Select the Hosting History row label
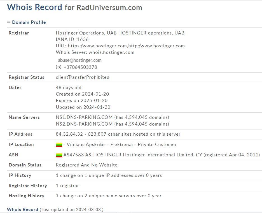 pos(26,196)
